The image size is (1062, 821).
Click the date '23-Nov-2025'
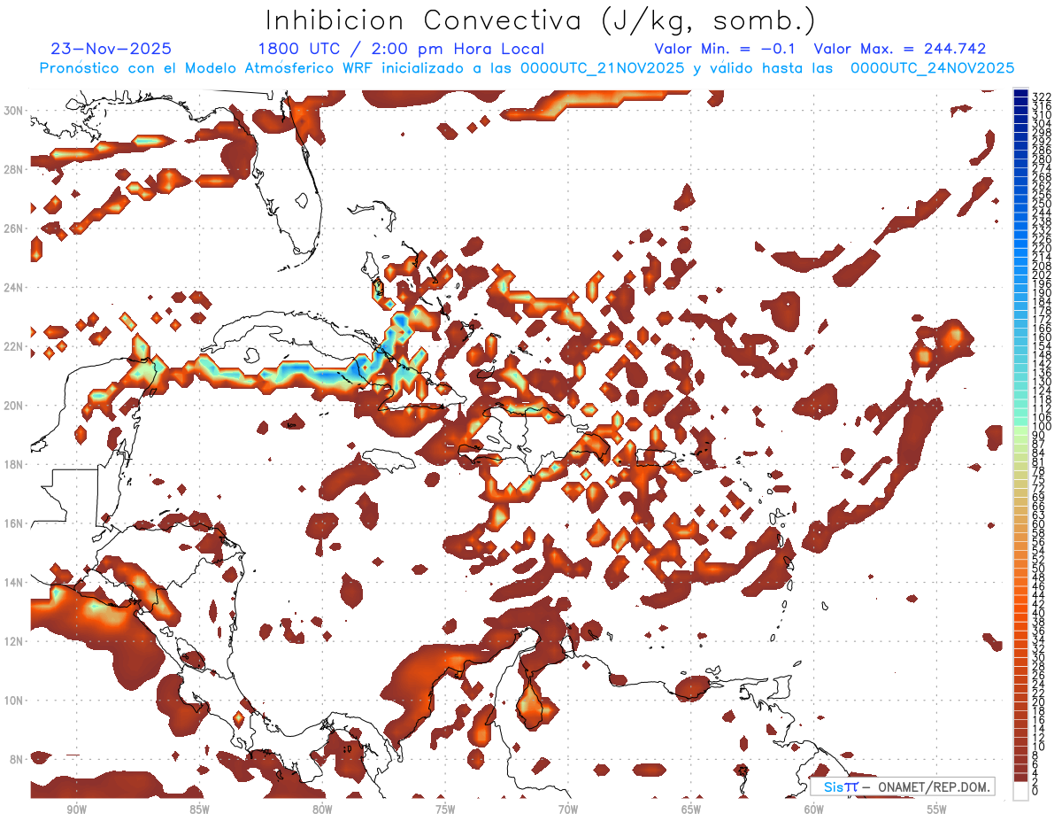112,49
